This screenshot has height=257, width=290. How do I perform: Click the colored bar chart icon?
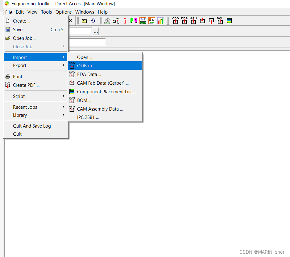(x=161, y=21)
